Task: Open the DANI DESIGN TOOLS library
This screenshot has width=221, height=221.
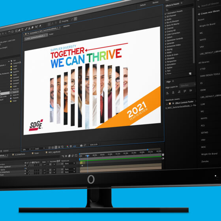Action: (x=210, y=75)
